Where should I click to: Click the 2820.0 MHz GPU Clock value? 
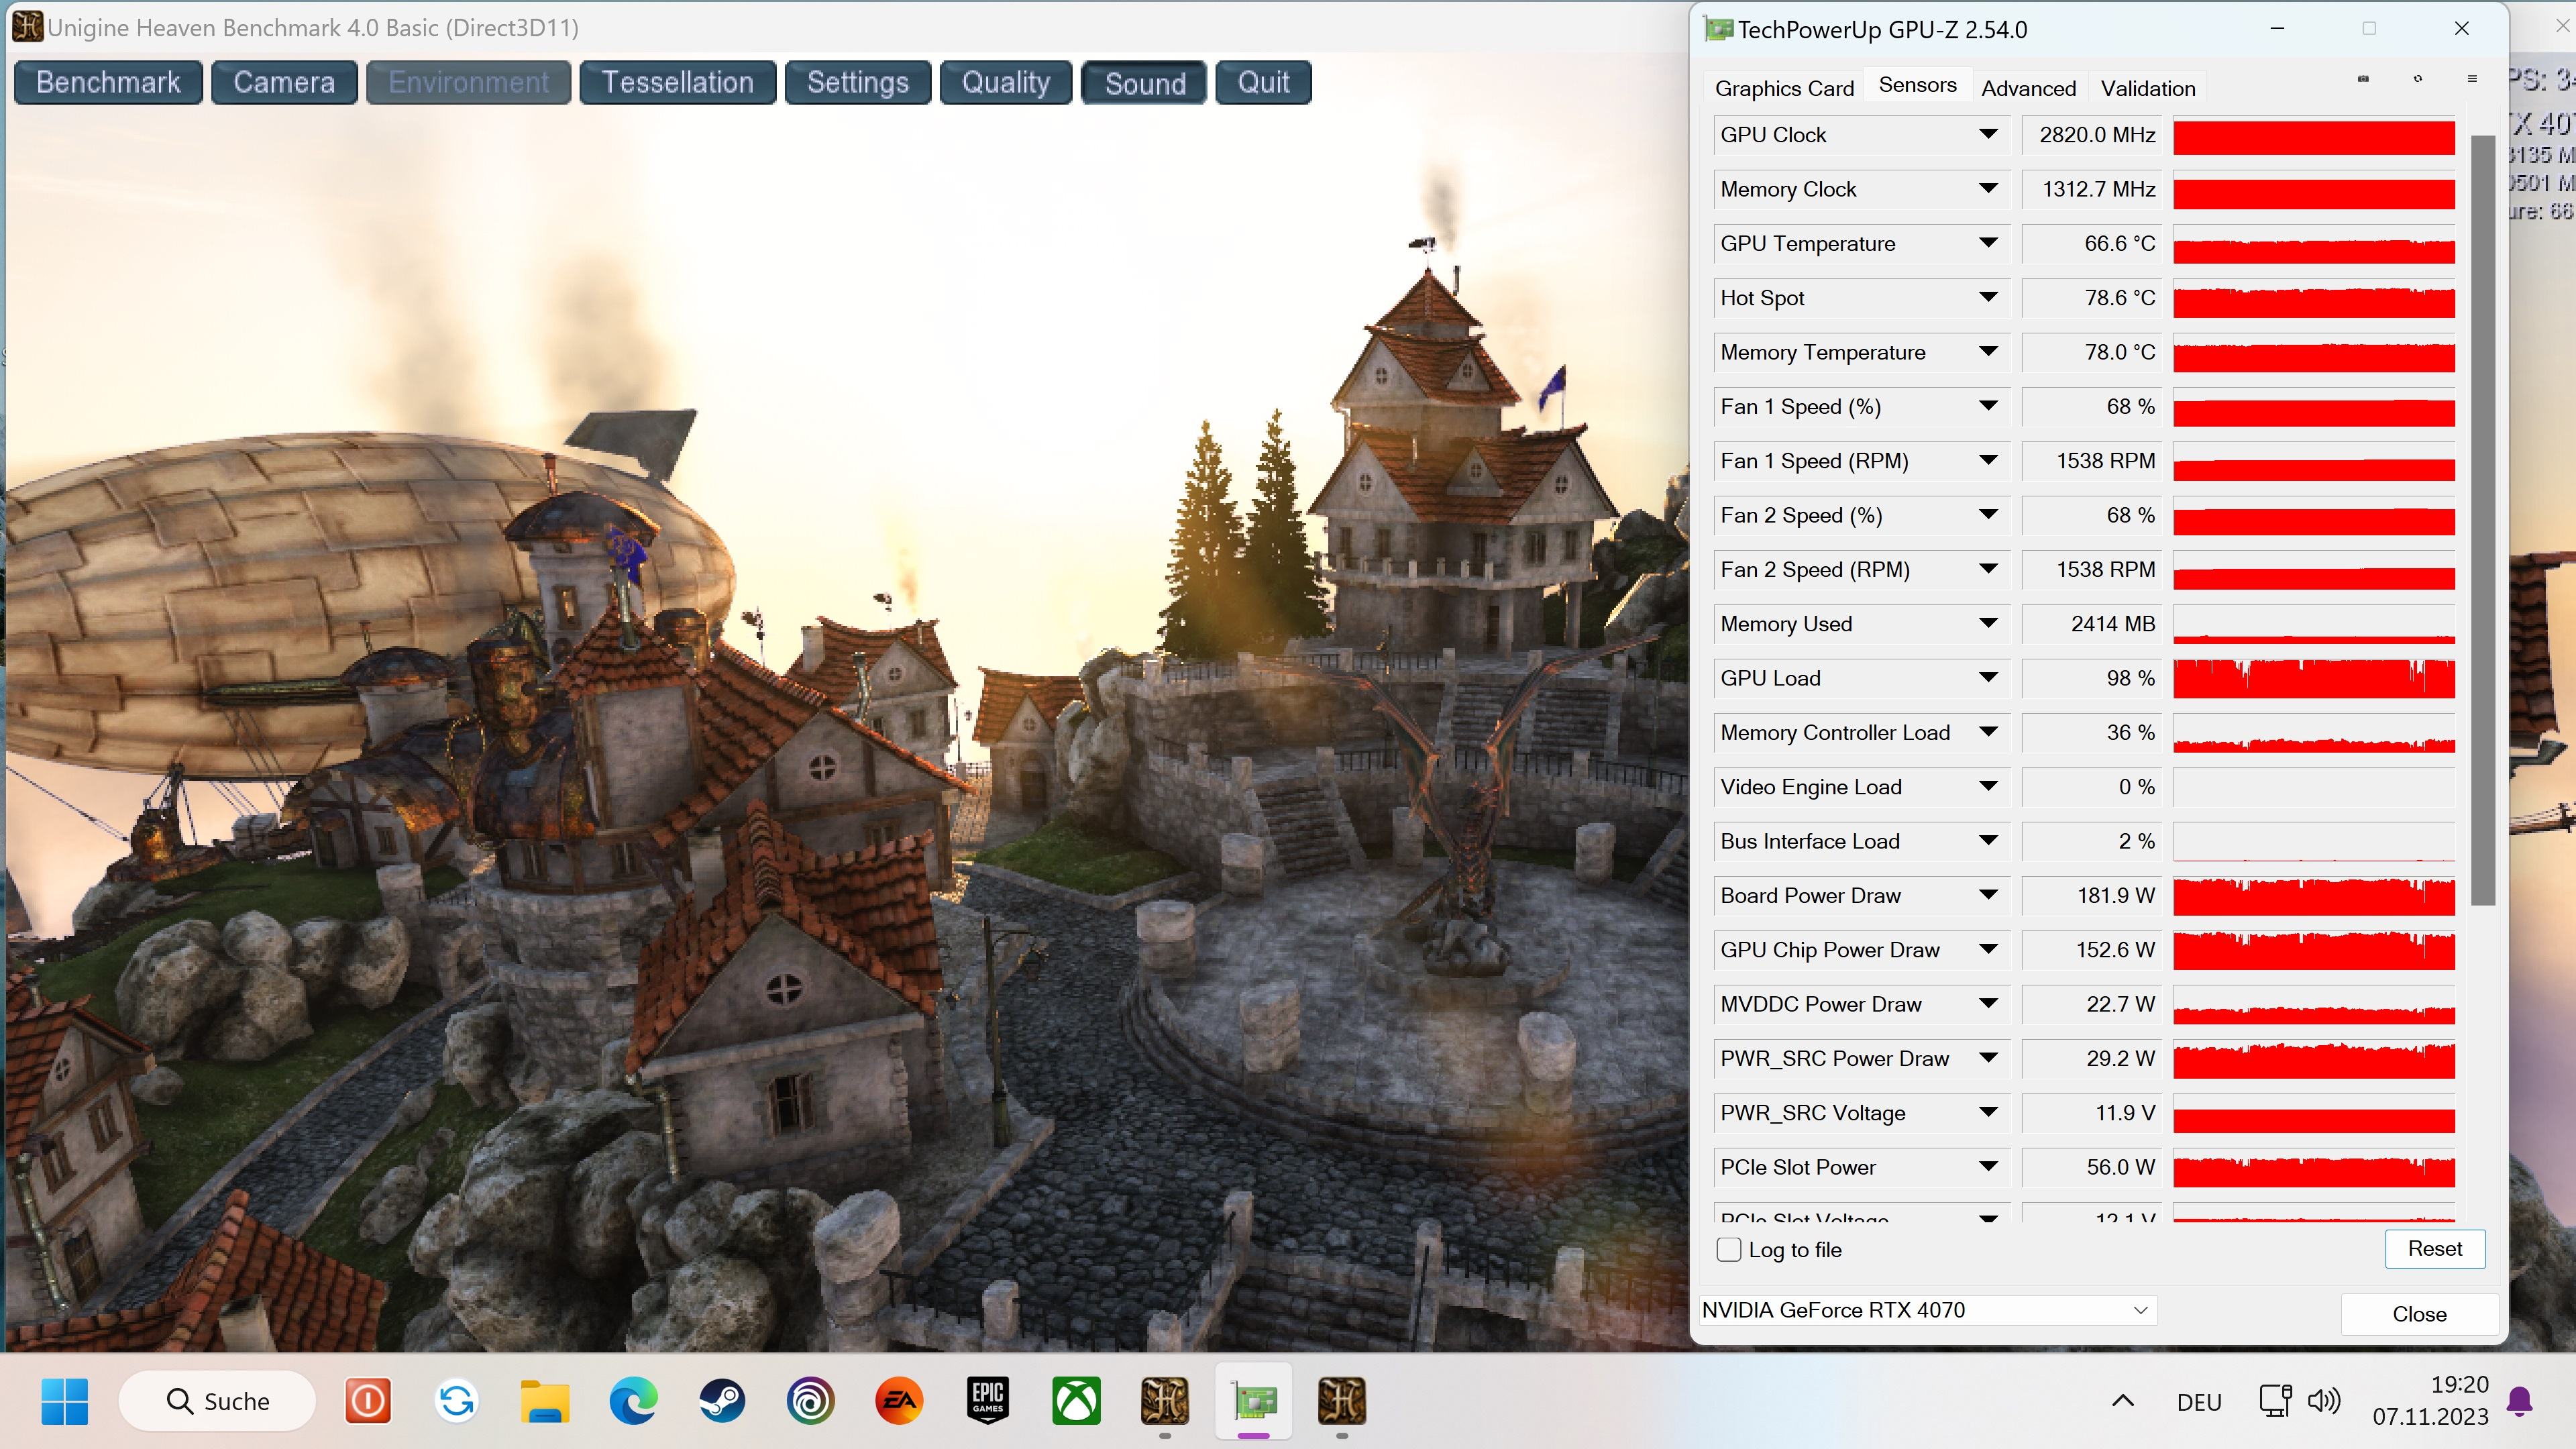(x=2091, y=134)
